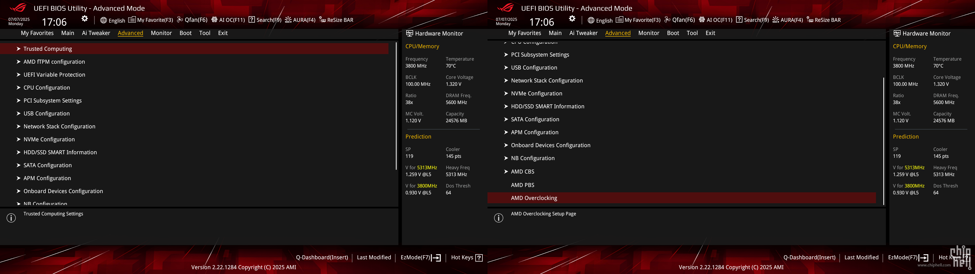The image size is (975, 274).
Task: Click Last Modified in left screen
Action: [x=374, y=257]
